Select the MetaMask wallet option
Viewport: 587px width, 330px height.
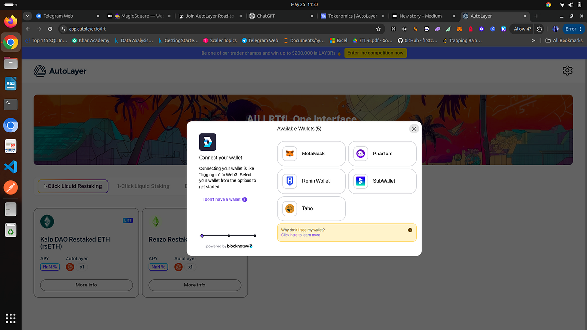click(x=311, y=154)
